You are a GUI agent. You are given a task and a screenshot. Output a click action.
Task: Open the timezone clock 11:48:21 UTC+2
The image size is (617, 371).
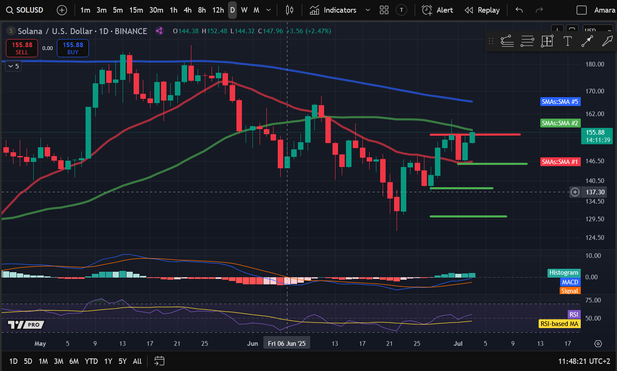point(584,361)
